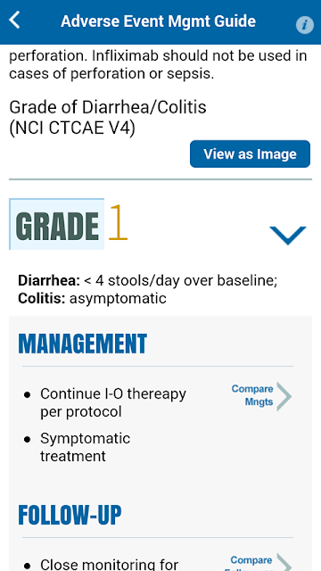This screenshot has width=321, height=571.
Task: Tap Grade of Diarrhea/Colitis heading
Action: 108,107
